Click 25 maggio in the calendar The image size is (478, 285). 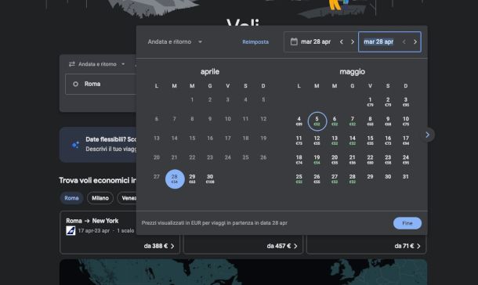[x=299, y=179]
